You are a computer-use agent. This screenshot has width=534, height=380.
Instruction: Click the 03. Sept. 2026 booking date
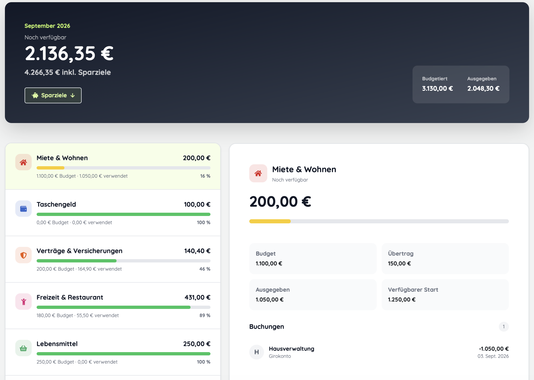493,356
